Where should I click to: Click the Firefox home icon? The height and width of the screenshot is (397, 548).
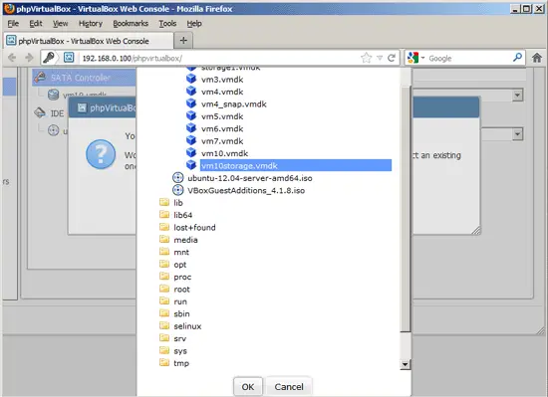pos(537,58)
